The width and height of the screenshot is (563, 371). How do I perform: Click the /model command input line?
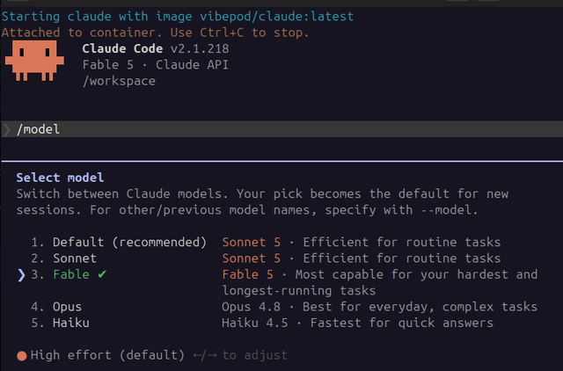point(281,129)
